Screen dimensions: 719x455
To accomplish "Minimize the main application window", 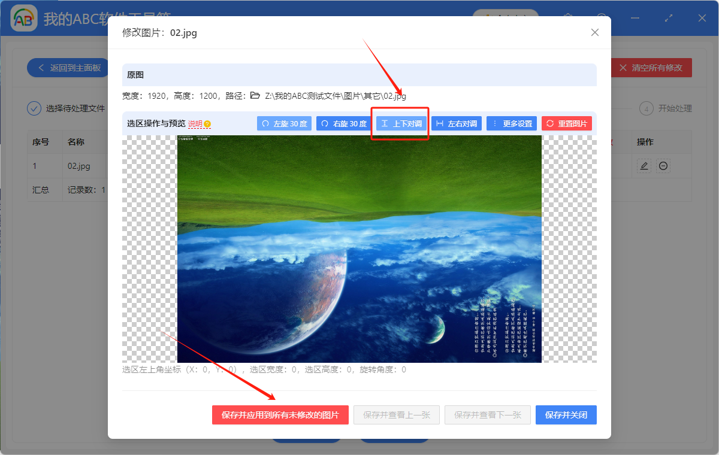I will [x=635, y=18].
